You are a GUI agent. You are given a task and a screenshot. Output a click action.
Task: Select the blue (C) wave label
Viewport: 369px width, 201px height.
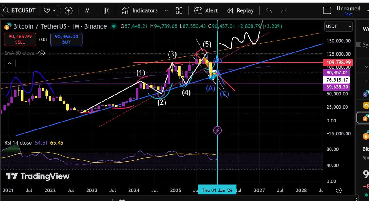pos(224,94)
